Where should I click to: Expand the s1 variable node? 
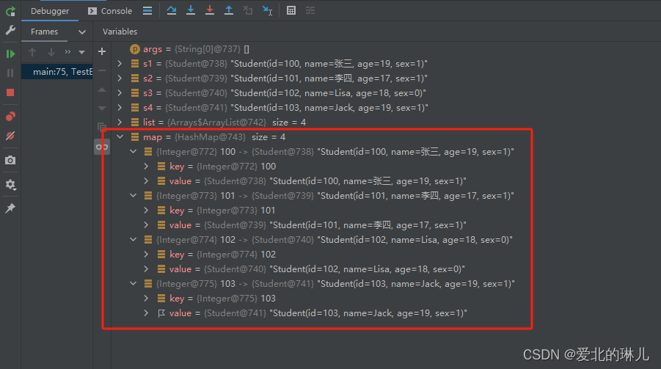click(x=120, y=64)
